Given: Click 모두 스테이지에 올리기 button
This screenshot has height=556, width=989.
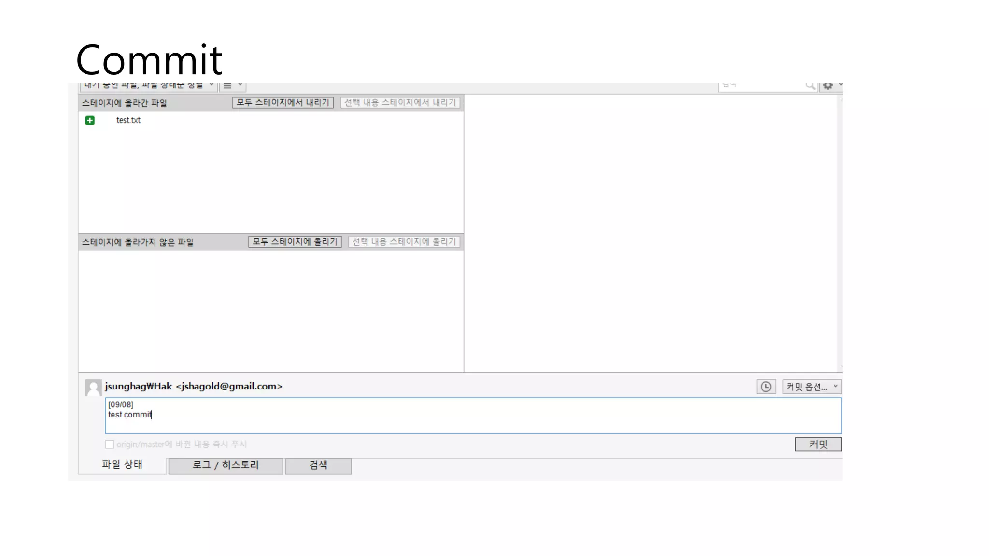Looking at the screenshot, I should (295, 242).
